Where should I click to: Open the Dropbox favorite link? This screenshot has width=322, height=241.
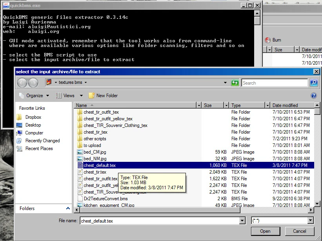coord(33,117)
